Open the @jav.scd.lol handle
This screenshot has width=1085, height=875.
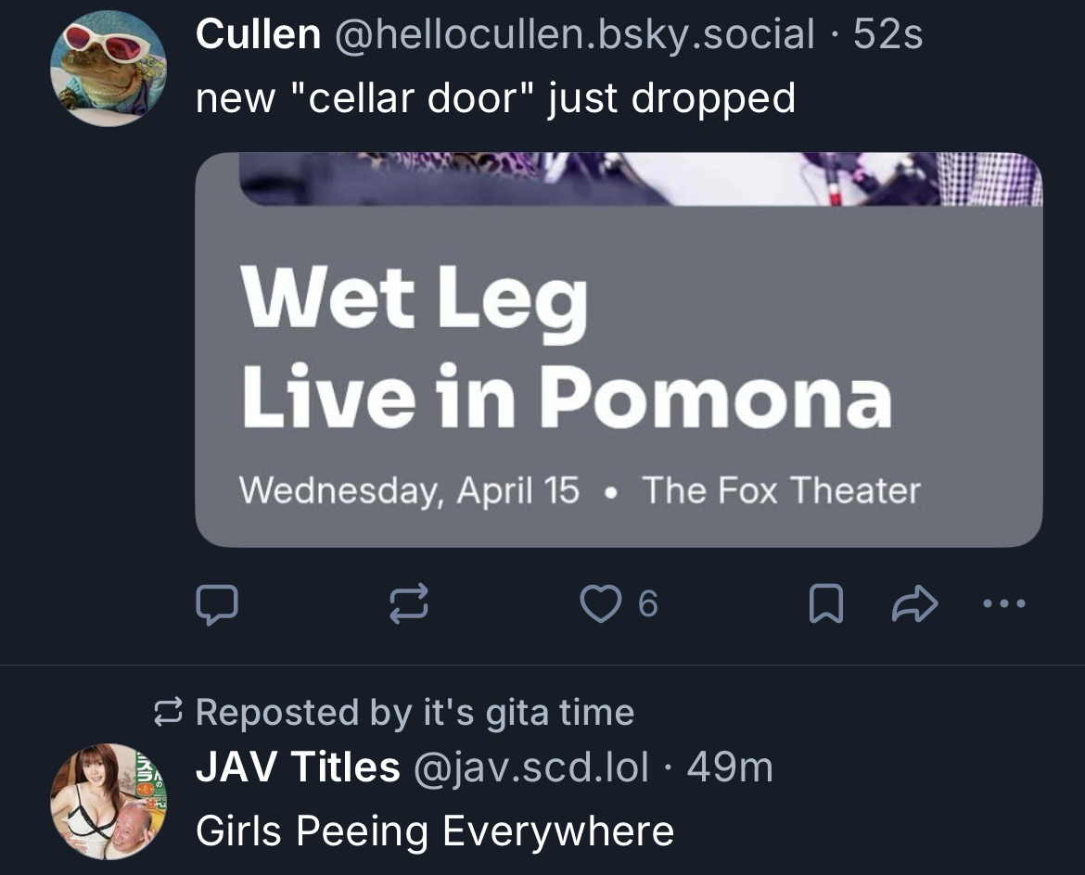(530, 767)
